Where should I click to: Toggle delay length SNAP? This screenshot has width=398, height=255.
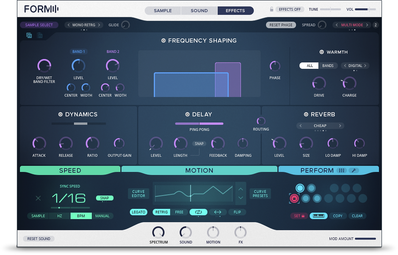(199, 144)
